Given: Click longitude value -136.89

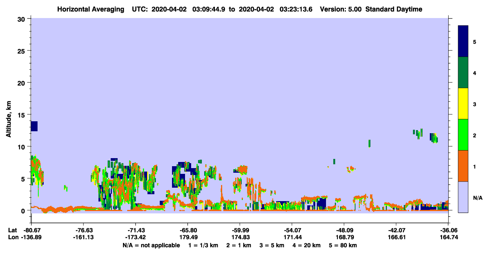Looking at the screenshot, I should [31, 237].
